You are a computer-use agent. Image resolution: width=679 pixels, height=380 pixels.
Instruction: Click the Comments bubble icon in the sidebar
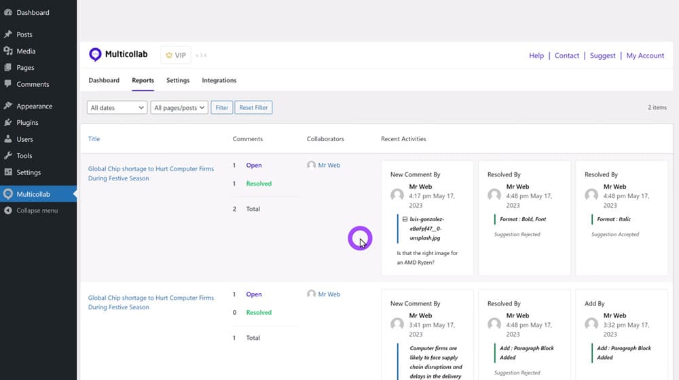7,84
